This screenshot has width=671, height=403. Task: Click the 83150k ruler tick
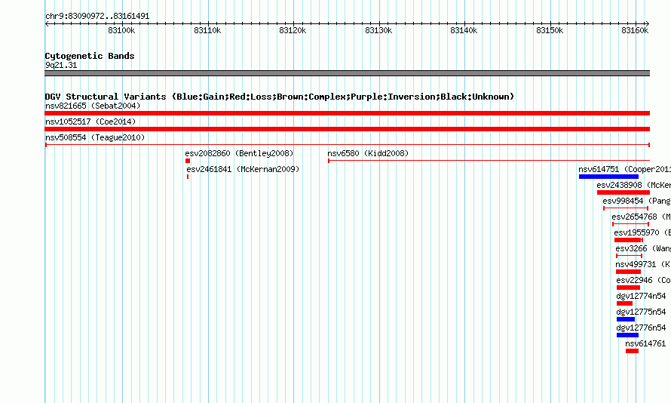[x=550, y=30]
